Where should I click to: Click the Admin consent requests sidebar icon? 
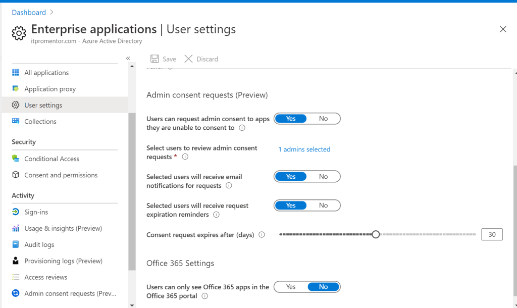16,293
